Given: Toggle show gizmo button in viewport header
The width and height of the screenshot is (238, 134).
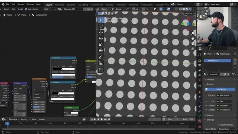Looking at the screenshot, I should pyautogui.click(x=161, y=9).
